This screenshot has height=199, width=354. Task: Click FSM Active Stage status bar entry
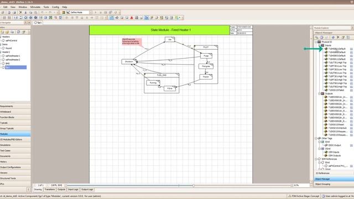click(304, 196)
